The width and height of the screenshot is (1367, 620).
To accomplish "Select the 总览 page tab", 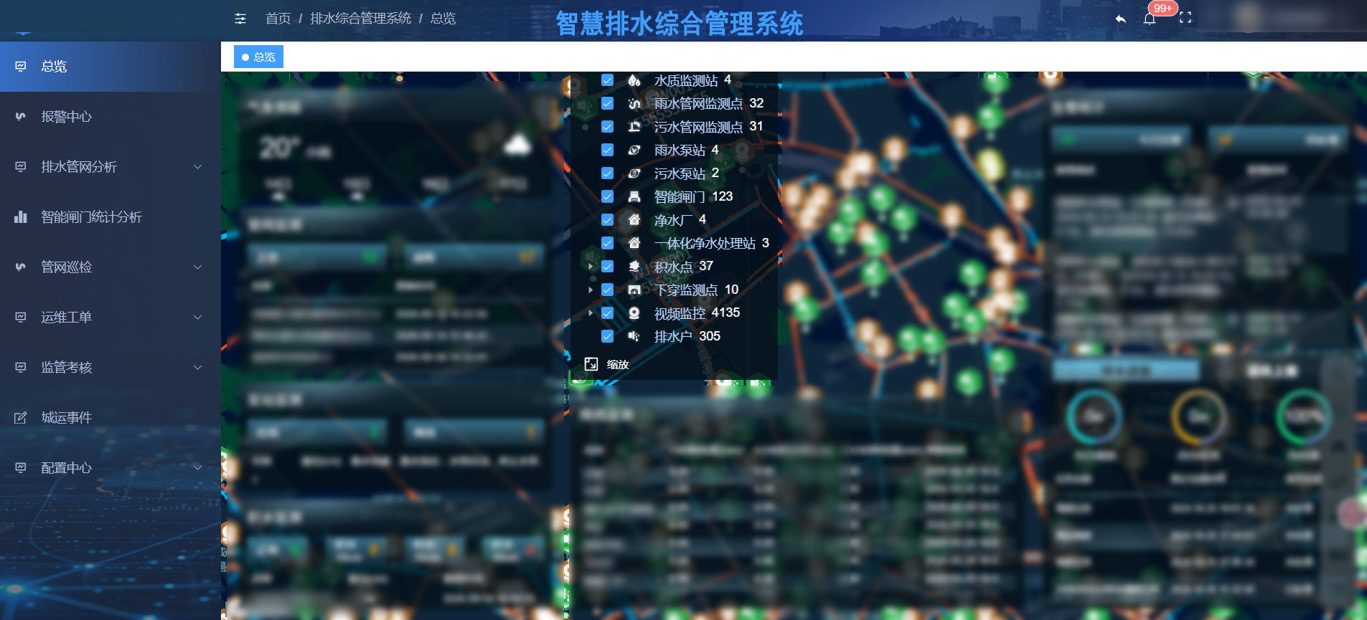I will (258, 57).
